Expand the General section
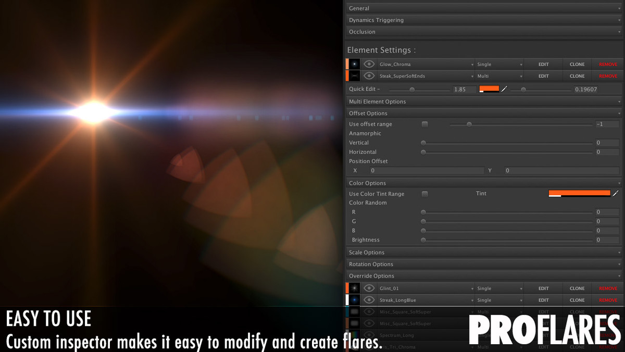Image resolution: width=625 pixels, height=352 pixels. 484,8
